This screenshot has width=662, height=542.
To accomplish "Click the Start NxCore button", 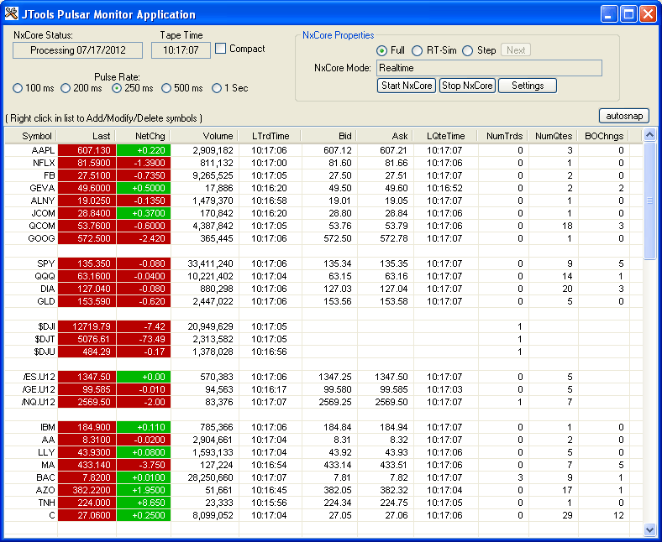I will pyautogui.click(x=406, y=86).
